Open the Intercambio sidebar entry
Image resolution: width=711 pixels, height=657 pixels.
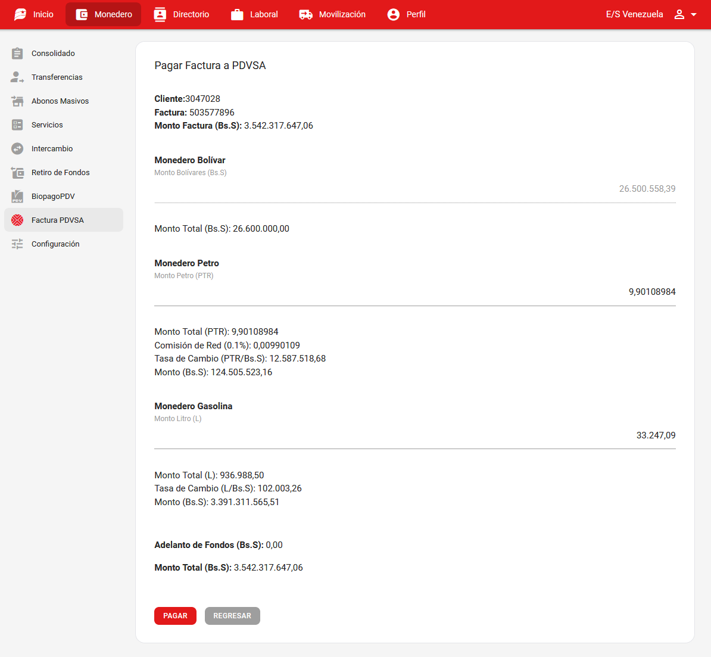pyautogui.click(x=64, y=149)
